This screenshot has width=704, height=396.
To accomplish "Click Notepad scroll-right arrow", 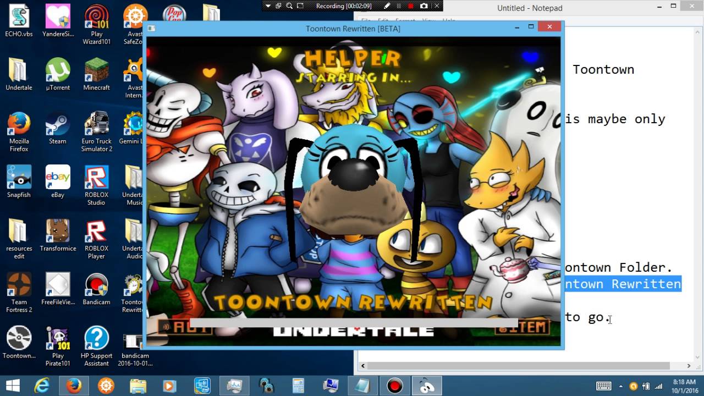I will pyautogui.click(x=689, y=366).
